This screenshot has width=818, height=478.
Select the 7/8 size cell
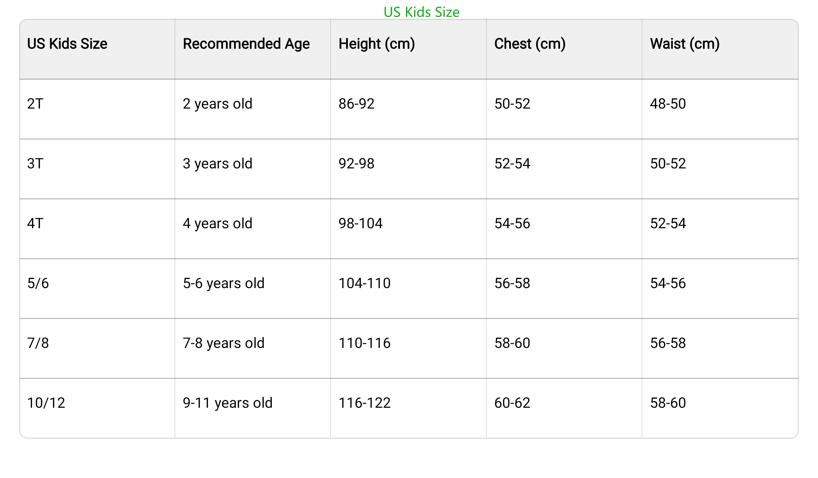[98, 349]
